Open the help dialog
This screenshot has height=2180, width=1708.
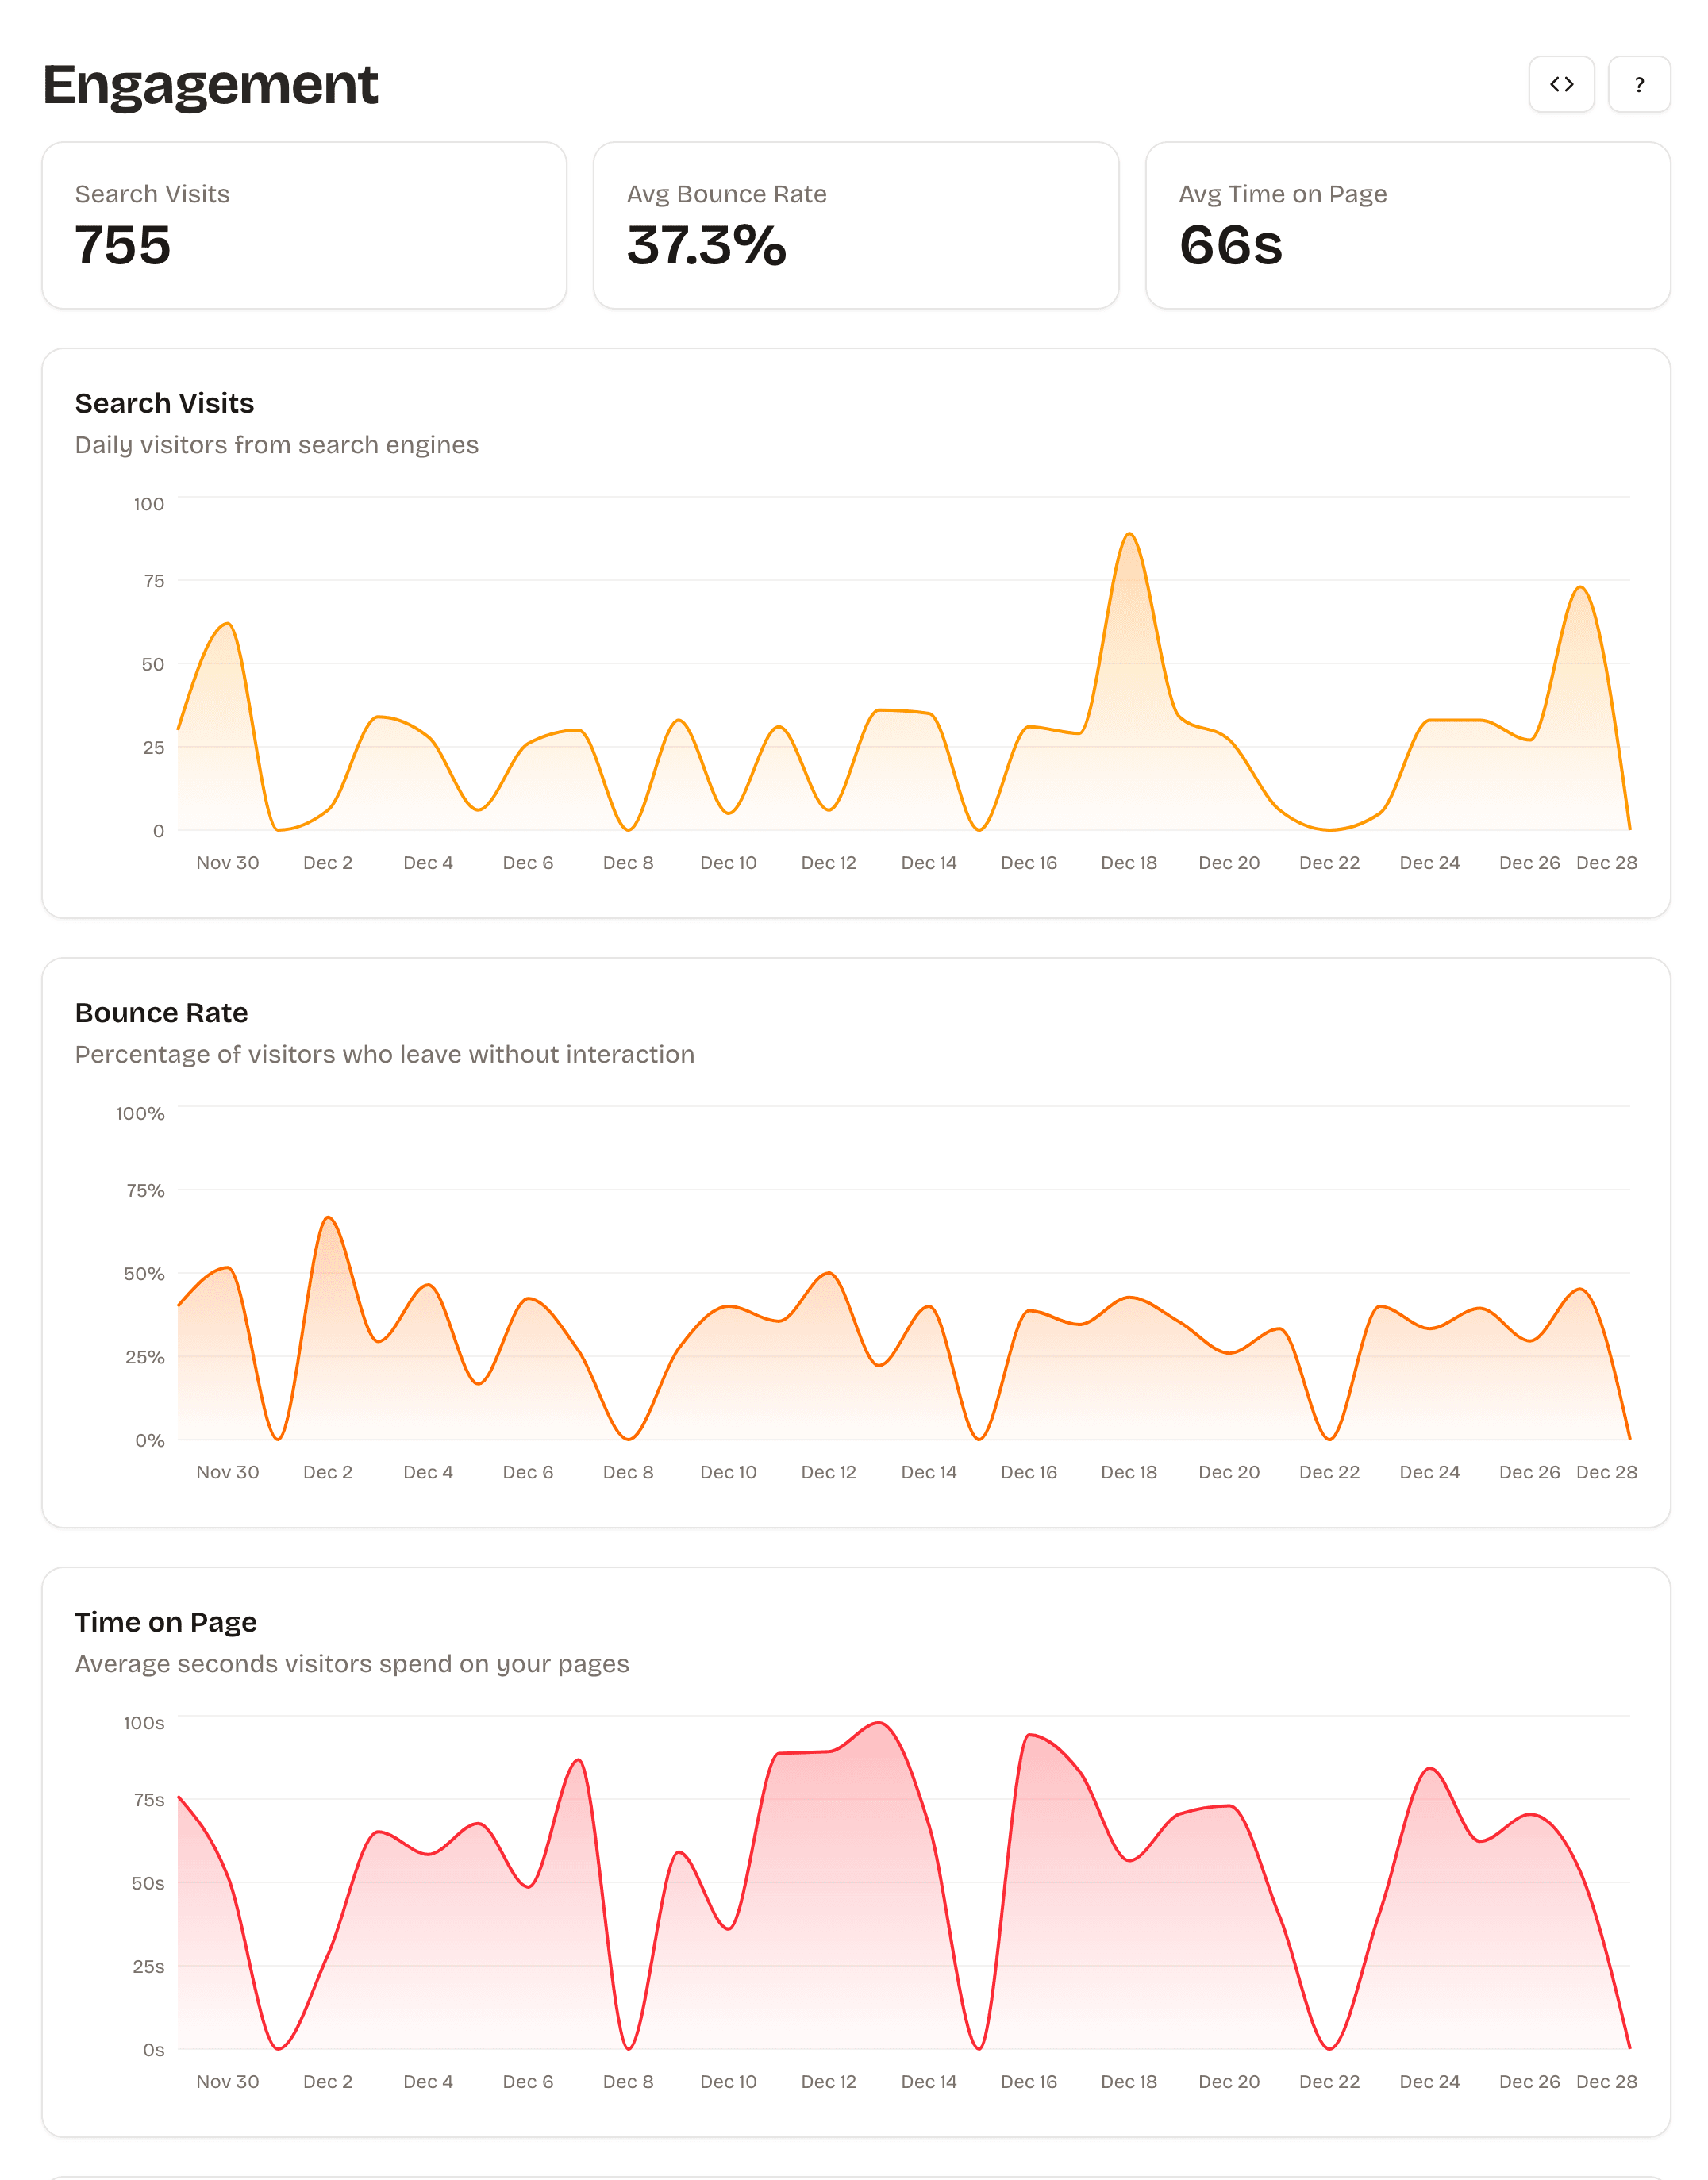point(1639,84)
